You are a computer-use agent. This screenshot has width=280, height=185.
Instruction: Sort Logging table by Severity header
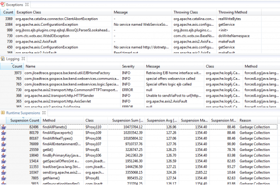pos(133,66)
